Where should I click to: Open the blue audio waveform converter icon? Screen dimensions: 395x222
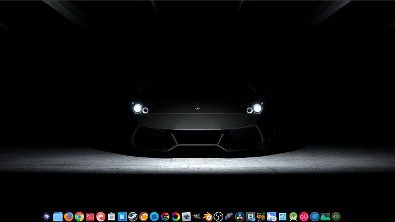(x=272, y=216)
